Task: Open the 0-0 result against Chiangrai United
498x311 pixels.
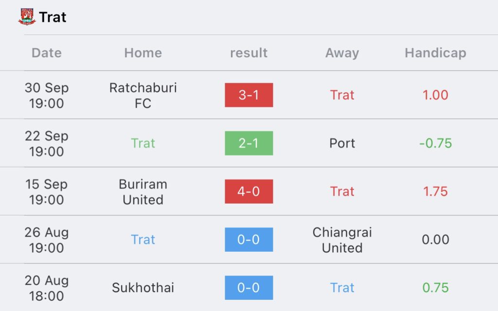Action: (x=249, y=240)
